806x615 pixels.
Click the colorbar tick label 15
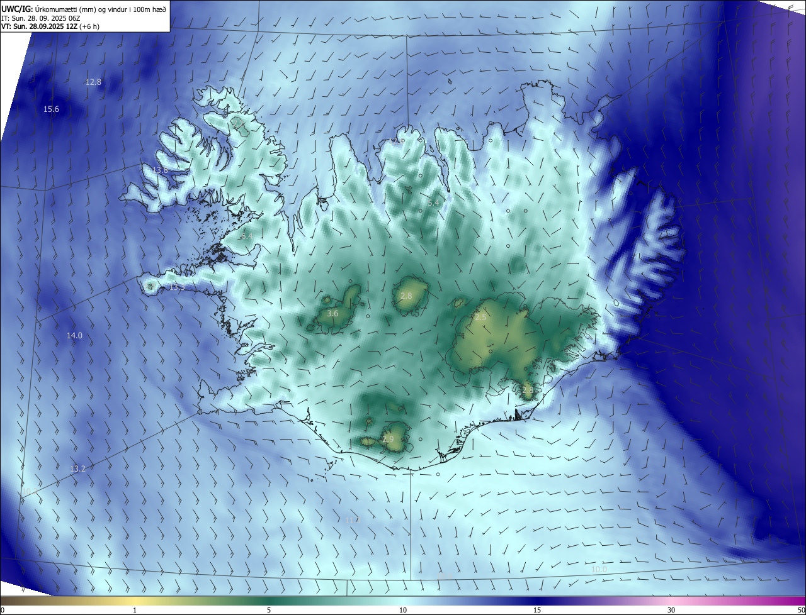click(x=537, y=610)
